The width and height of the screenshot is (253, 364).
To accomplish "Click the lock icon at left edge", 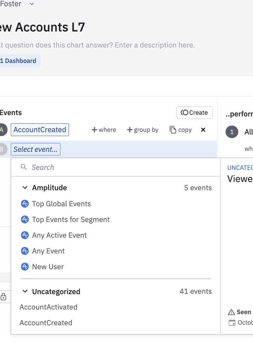I will point(4,297).
